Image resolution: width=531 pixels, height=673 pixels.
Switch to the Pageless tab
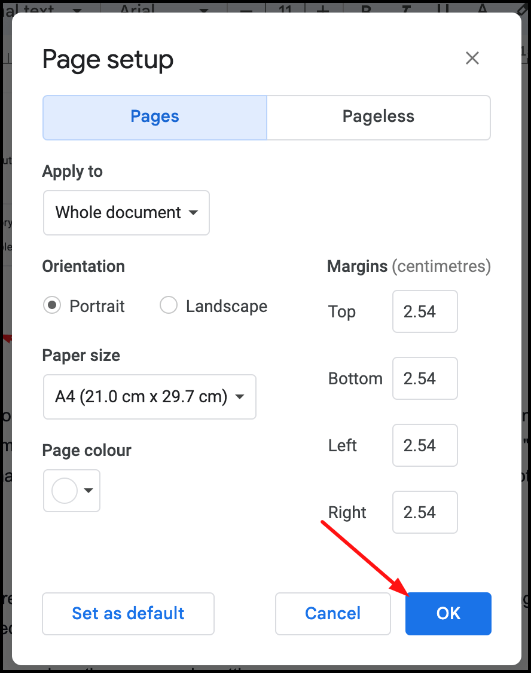(x=379, y=118)
